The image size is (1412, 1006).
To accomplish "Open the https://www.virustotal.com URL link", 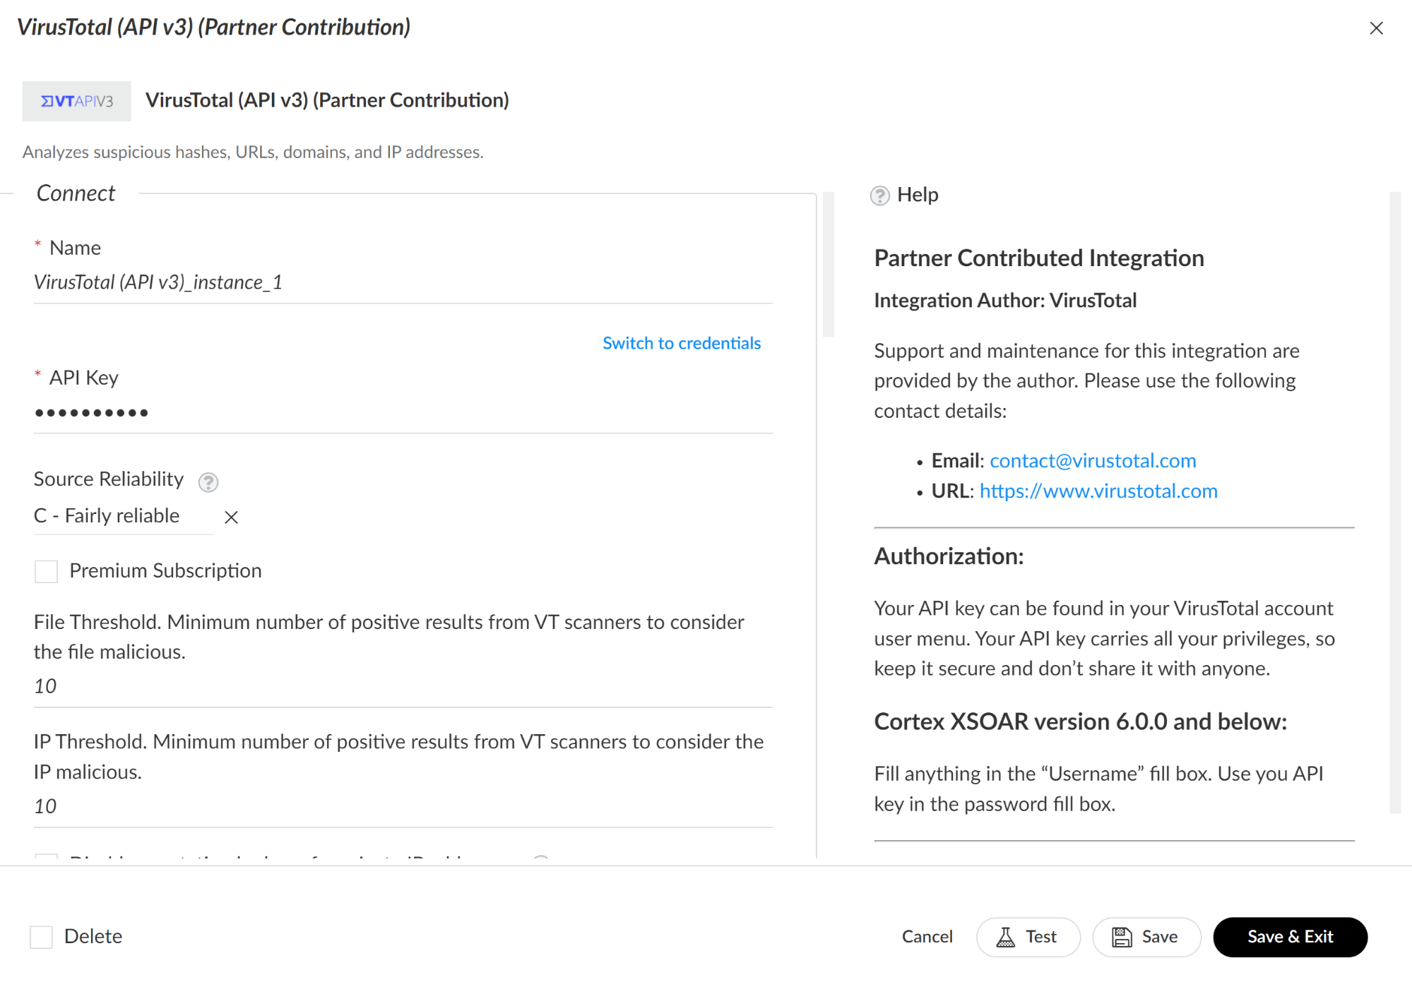I will point(1098,491).
